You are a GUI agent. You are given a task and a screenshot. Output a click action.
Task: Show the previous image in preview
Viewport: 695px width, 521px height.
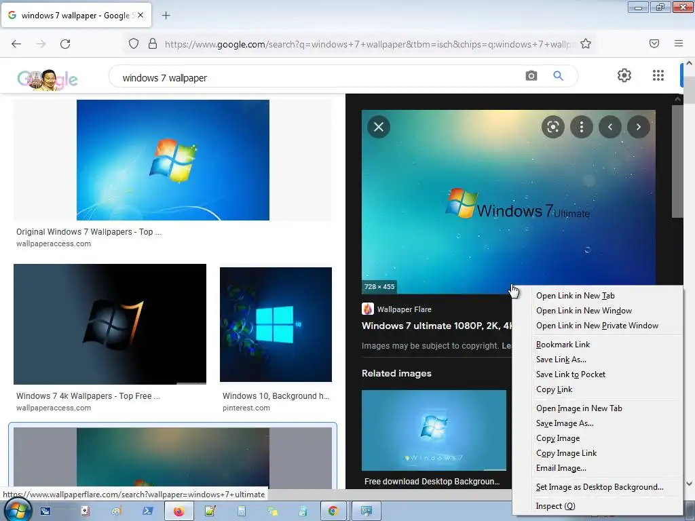610,127
